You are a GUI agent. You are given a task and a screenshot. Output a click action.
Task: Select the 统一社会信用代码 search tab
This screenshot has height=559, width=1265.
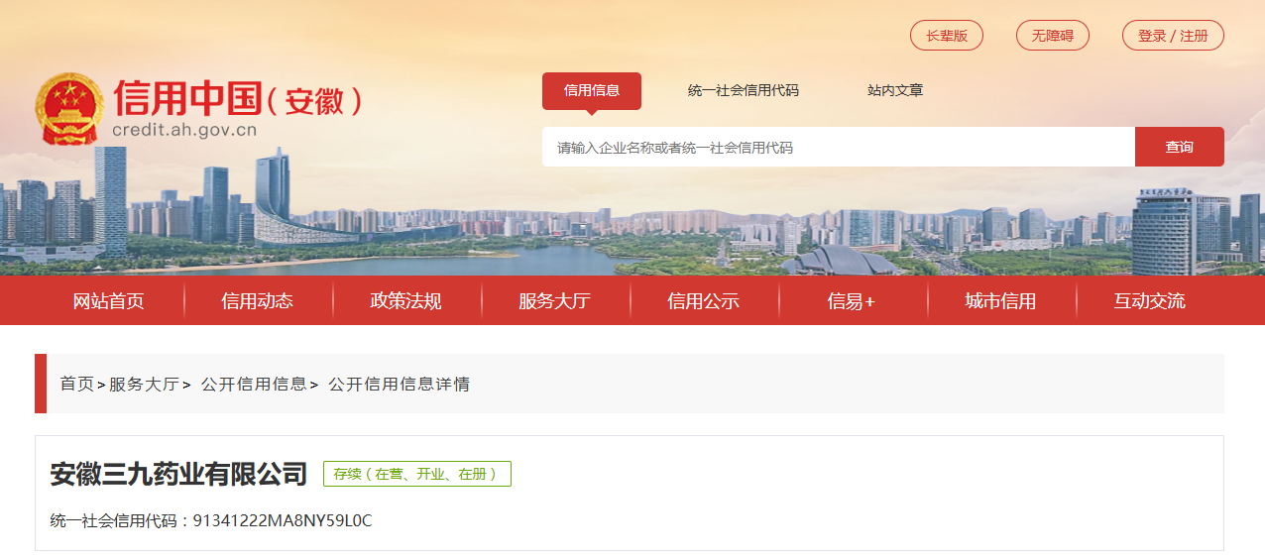(x=744, y=90)
